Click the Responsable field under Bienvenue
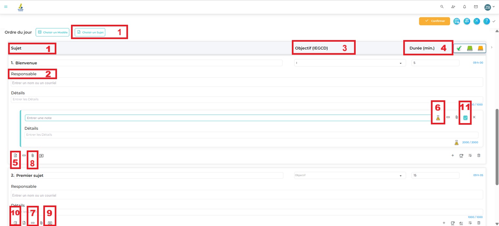The width and height of the screenshot is (499, 226). pyautogui.click(x=247, y=83)
